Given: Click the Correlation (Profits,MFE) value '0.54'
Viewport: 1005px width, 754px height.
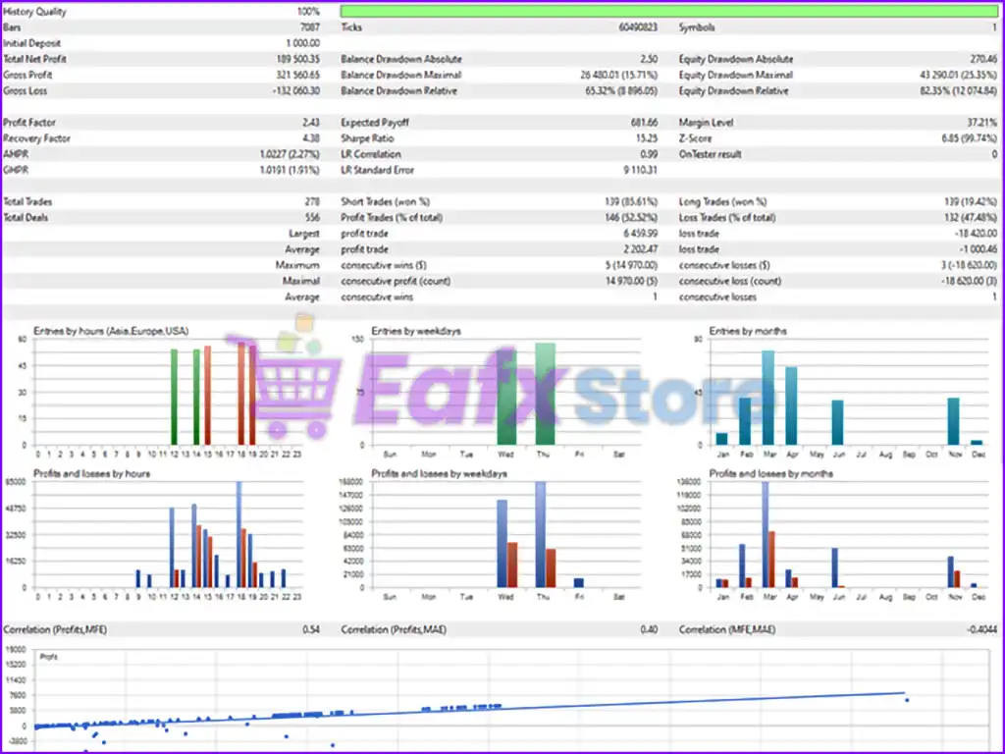Looking at the screenshot, I should (x=311, y=629).
